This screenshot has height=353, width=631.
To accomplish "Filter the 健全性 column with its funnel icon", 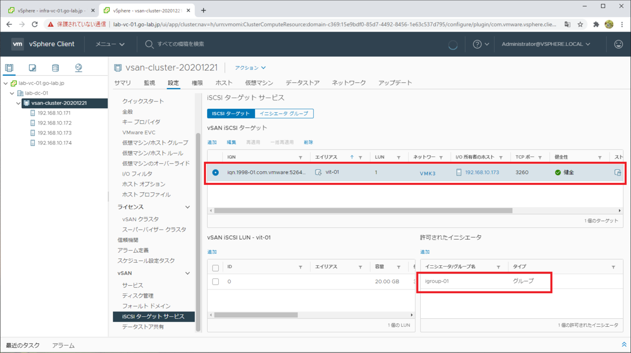I will click(x=599, y=157).
